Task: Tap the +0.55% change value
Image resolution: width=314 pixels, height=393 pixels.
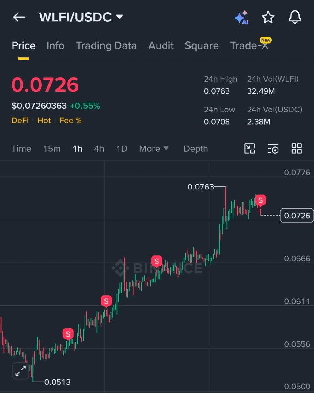Action: 85,106
